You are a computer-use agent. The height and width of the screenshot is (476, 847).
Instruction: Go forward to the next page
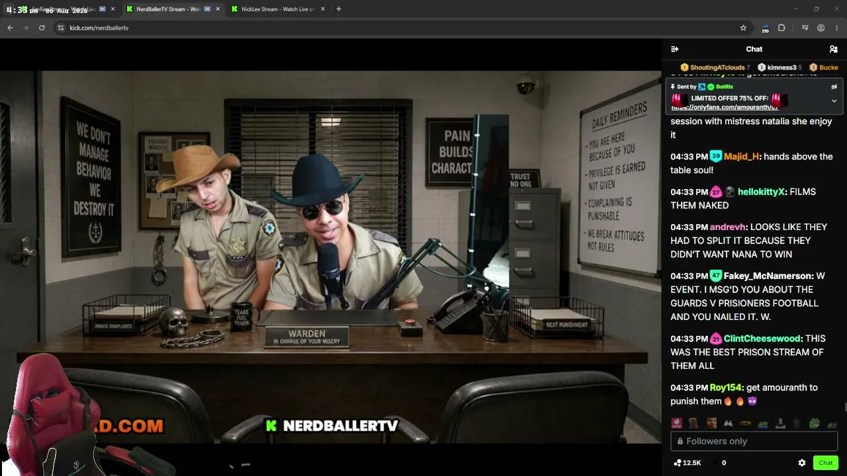[x=26, y=28]
